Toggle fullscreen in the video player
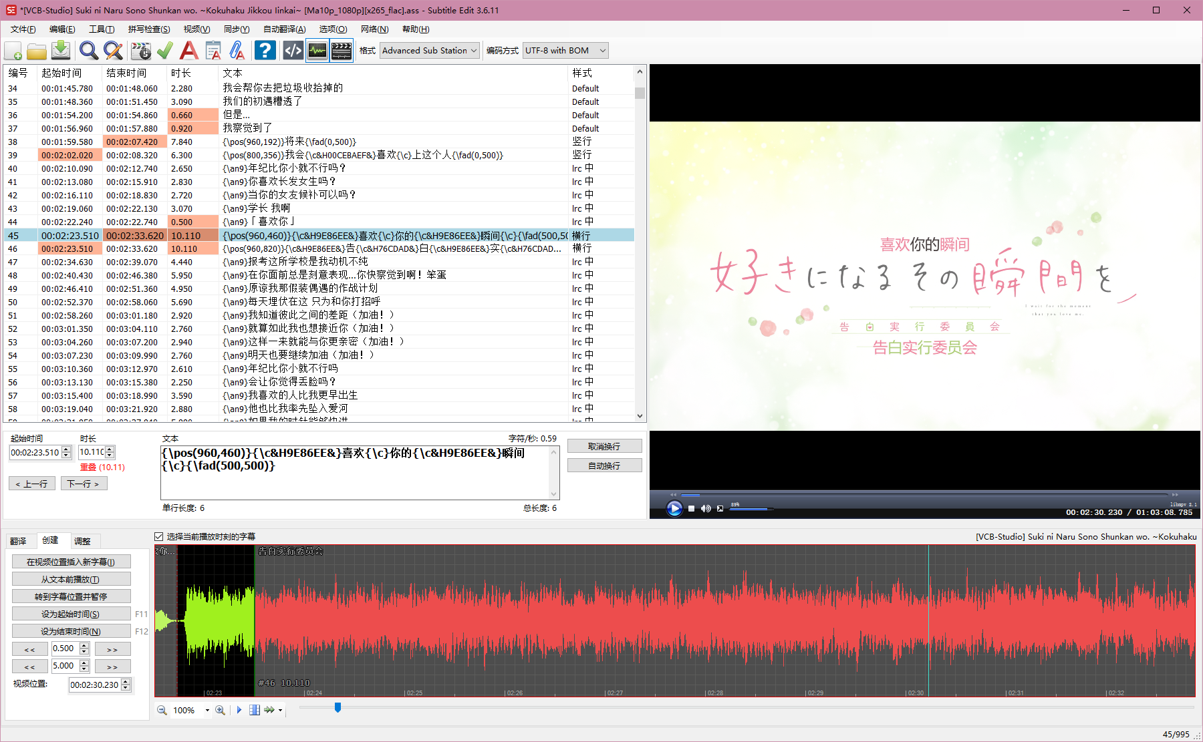 (x=720, y=509)
